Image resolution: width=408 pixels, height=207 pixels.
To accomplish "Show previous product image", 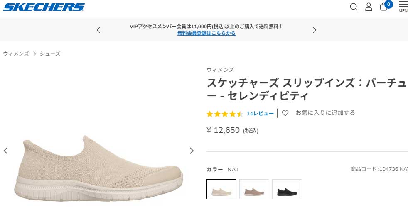I will [5, 151].
